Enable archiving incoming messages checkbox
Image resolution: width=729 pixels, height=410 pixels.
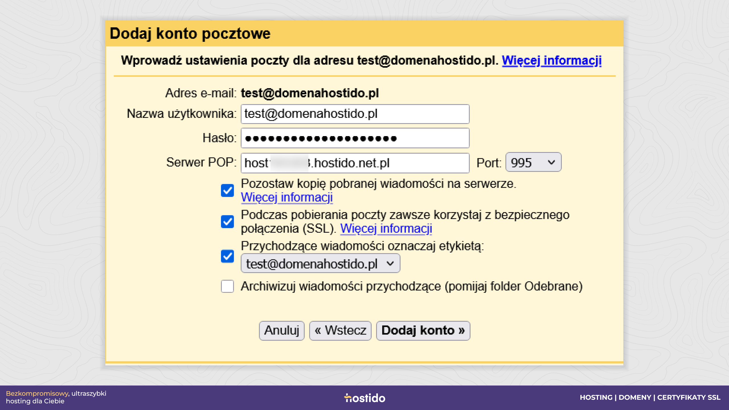click(x=227, y=286)
